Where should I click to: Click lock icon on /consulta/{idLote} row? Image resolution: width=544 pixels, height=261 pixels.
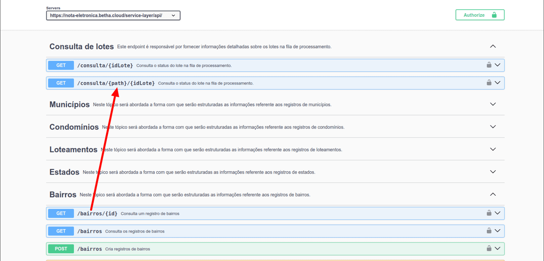(489, 65)
